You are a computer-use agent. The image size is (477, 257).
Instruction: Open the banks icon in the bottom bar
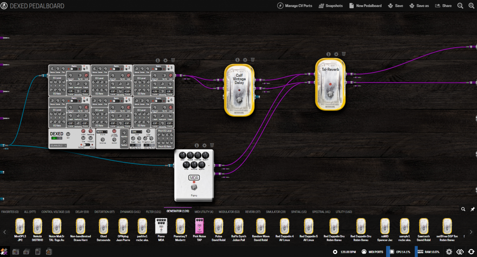(26, 252)
